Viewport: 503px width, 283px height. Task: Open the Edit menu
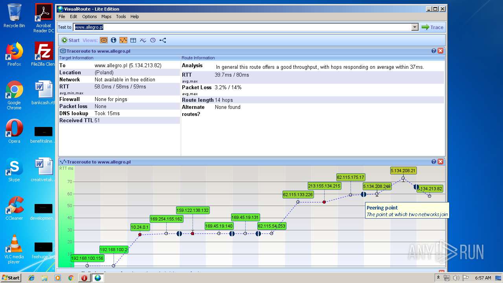[x=73, y=17]
